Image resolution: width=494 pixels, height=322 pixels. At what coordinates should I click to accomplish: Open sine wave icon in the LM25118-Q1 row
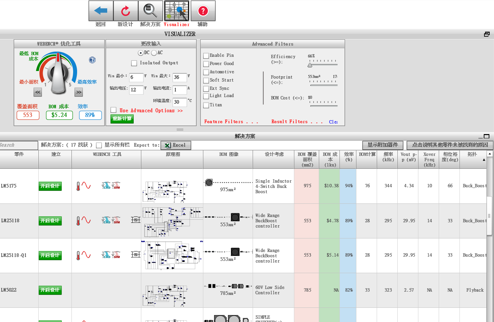(86, 255)
